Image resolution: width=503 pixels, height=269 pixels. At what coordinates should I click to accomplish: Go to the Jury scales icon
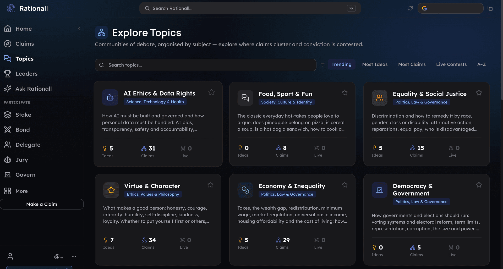pyautogui.click(x=8, y=160)
